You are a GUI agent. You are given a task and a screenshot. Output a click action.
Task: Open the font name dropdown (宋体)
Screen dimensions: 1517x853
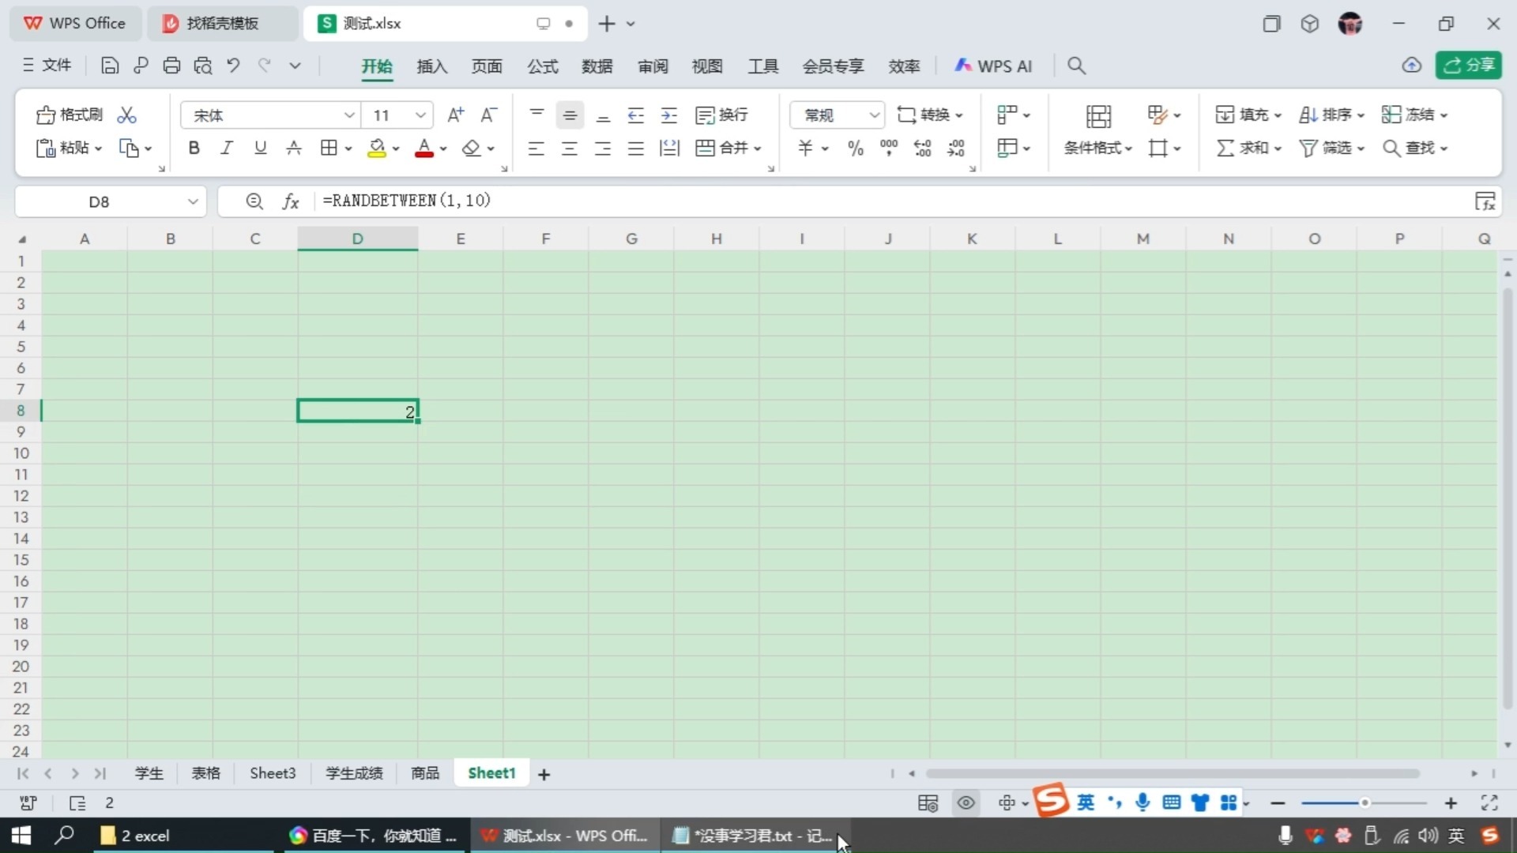[348, 115]
